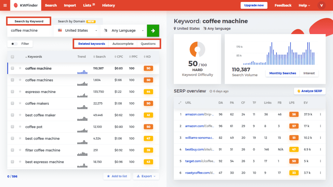Open the Any Language dropdown
This screenshot has height=187, width=333.
tap(124, 31)
